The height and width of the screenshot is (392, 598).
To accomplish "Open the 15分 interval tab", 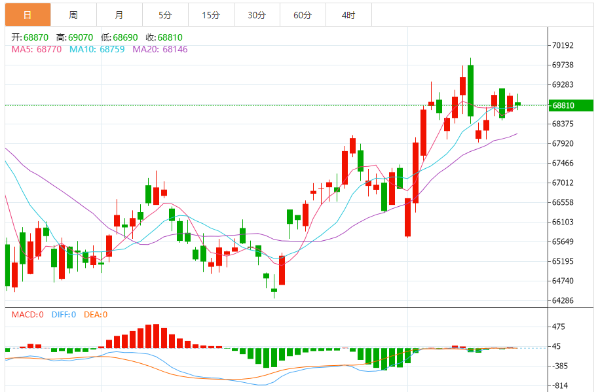I will pos(211,15).
